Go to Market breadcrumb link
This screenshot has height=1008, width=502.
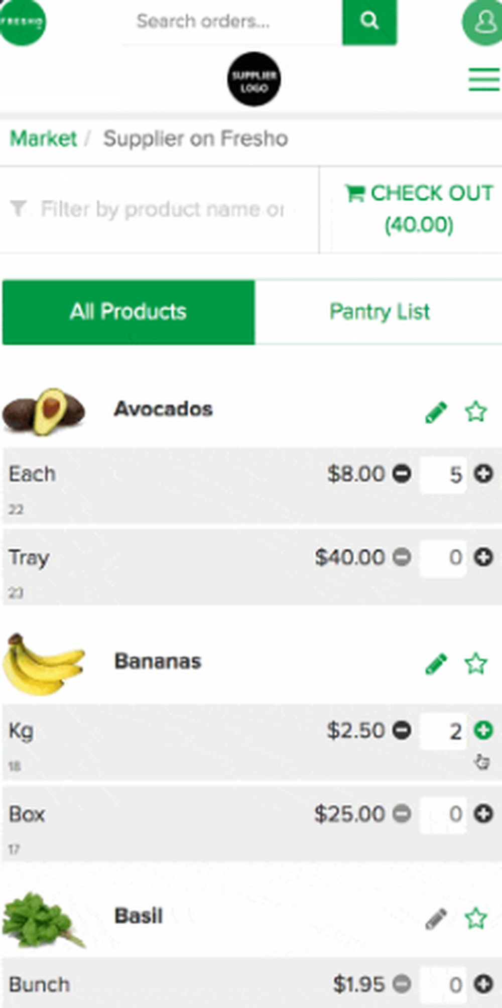[43, 139]
